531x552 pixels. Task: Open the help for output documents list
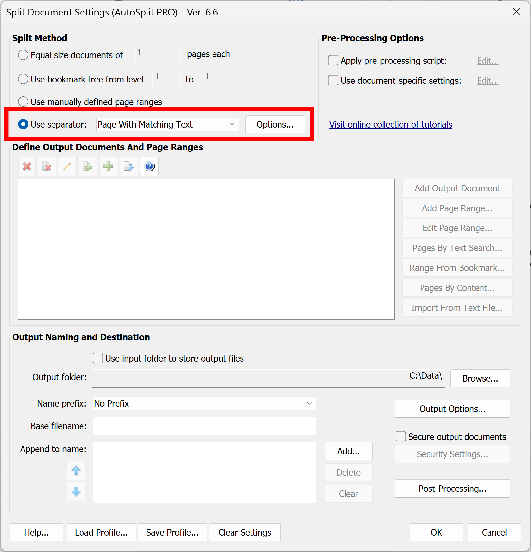149,166
